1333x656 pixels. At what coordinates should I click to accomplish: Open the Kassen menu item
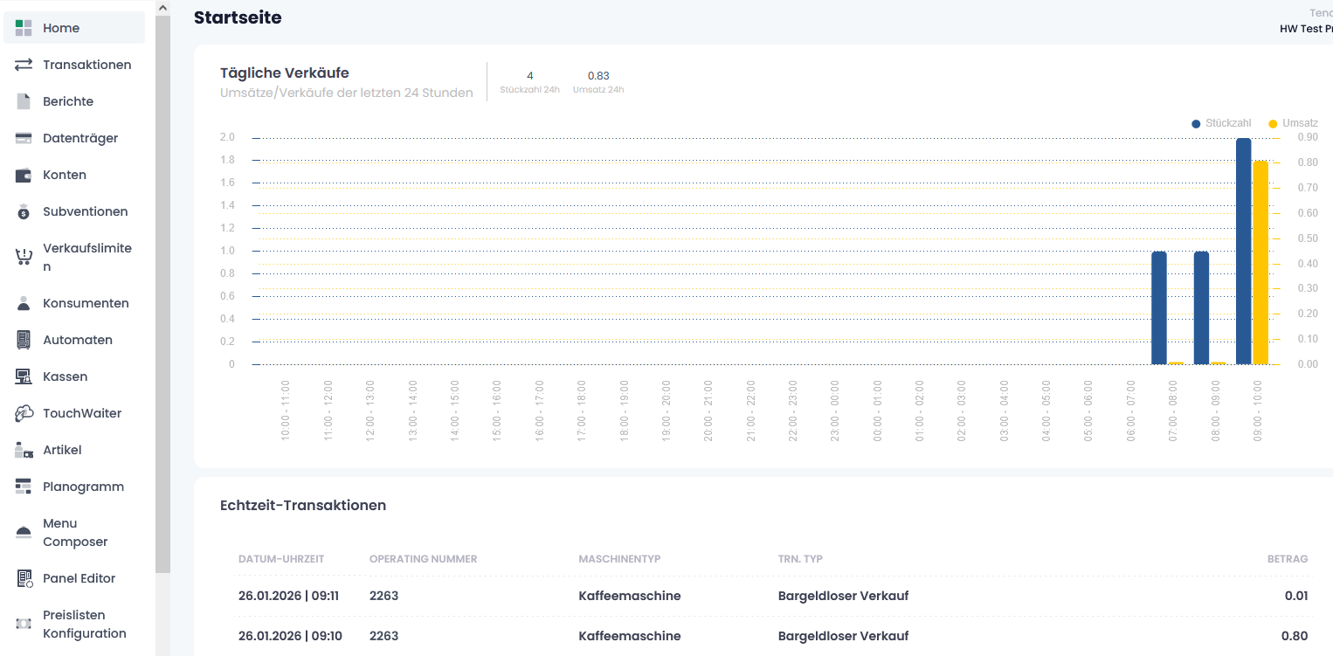[65, 376]
